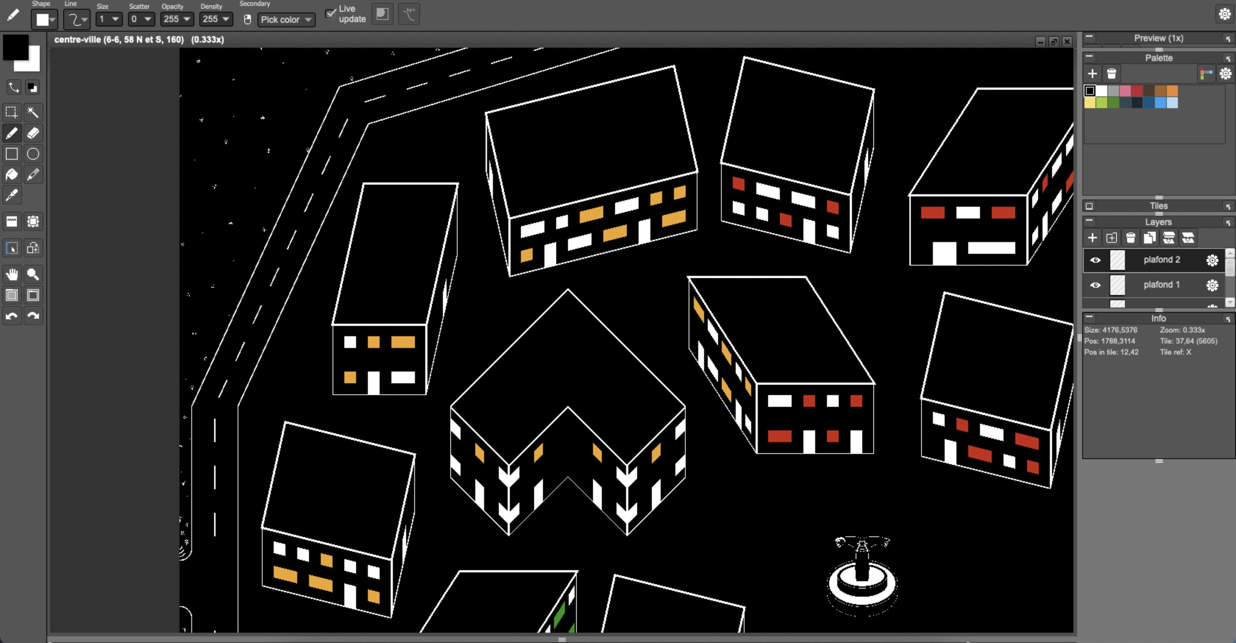The width and height of the screenshot is (1236, 643).
Task: Open the brush Shape dropdown
Action: click(x=45, y=19)
